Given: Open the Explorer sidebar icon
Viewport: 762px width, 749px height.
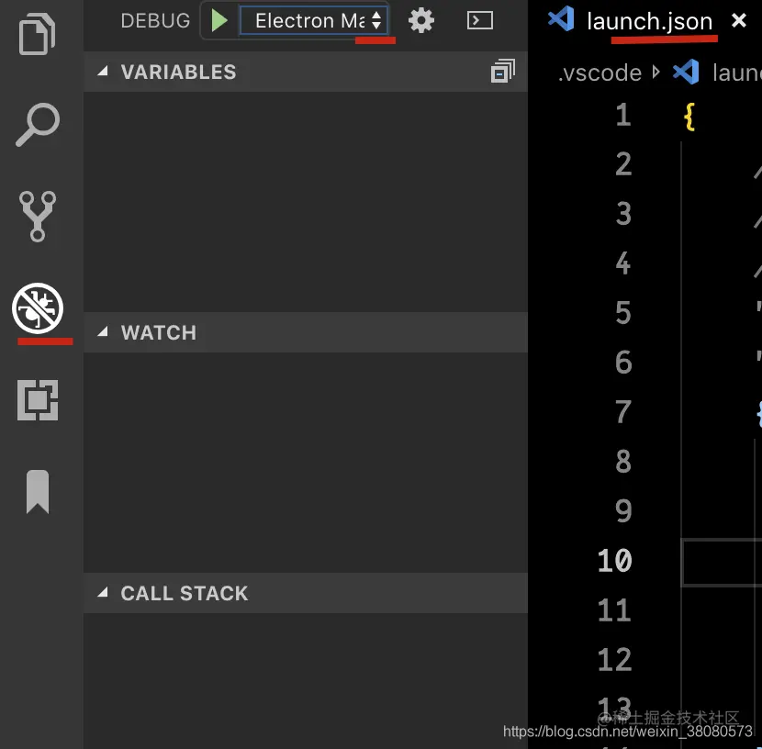Looking at the screenshot, I should tap(38, 34).
